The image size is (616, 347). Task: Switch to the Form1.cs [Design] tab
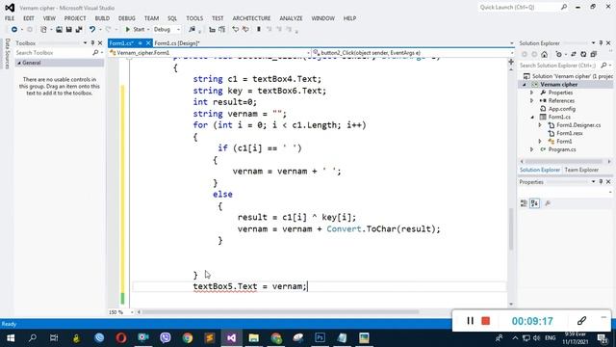(177, 43)
